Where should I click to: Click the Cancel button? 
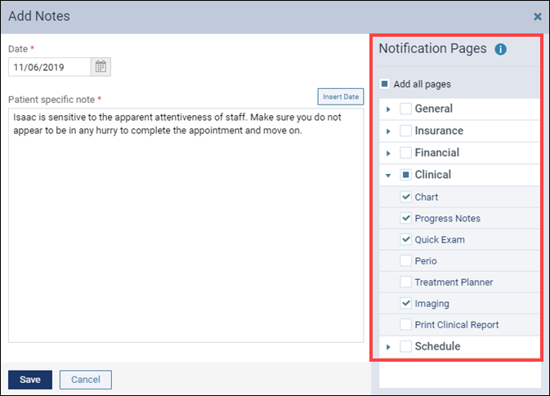tap(86, 380)
